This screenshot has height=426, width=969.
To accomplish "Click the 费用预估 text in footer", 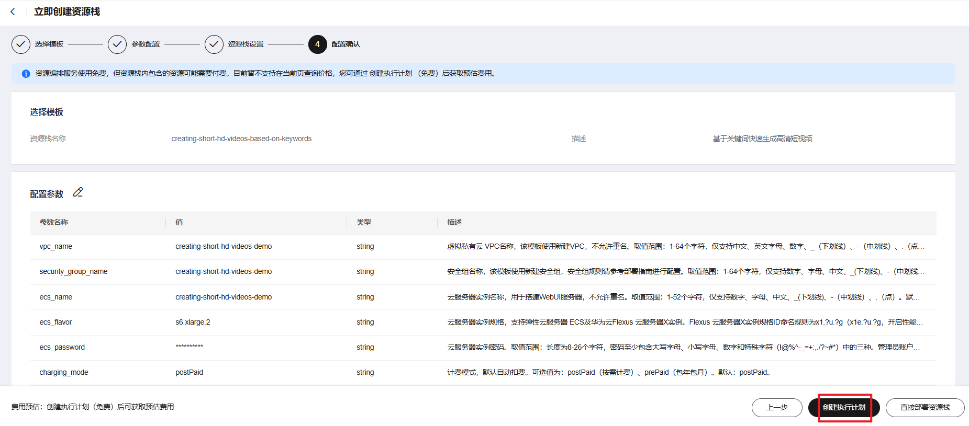I will pyautogui.click(x=93, y=407).
